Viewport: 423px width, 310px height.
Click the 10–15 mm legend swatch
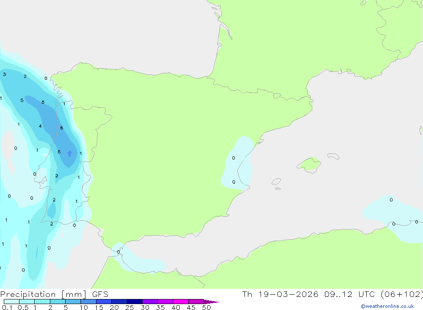pyautogui.click(x=88, y=302)
